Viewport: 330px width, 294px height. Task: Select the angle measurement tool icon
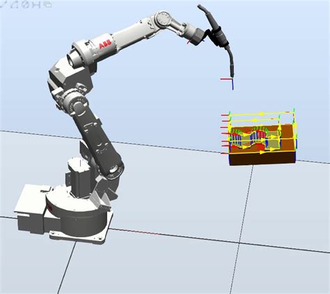15,5
